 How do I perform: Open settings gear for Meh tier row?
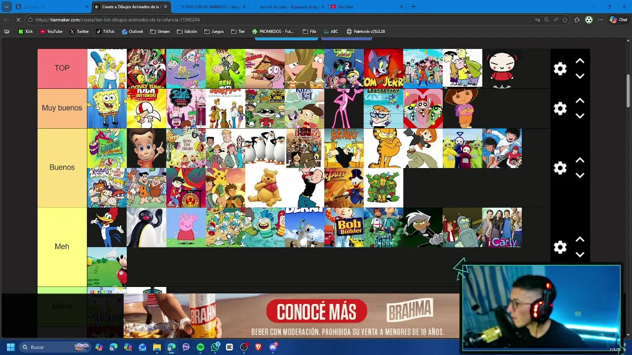pos(560,247)
